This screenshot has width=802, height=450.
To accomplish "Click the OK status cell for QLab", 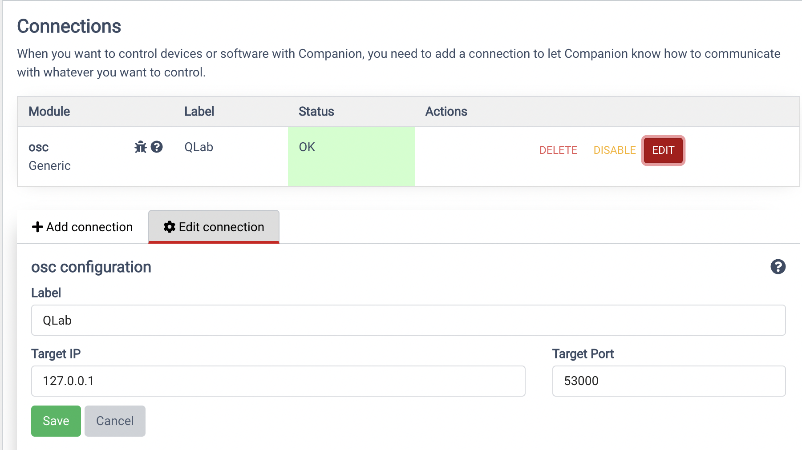I will coord(351,156).
